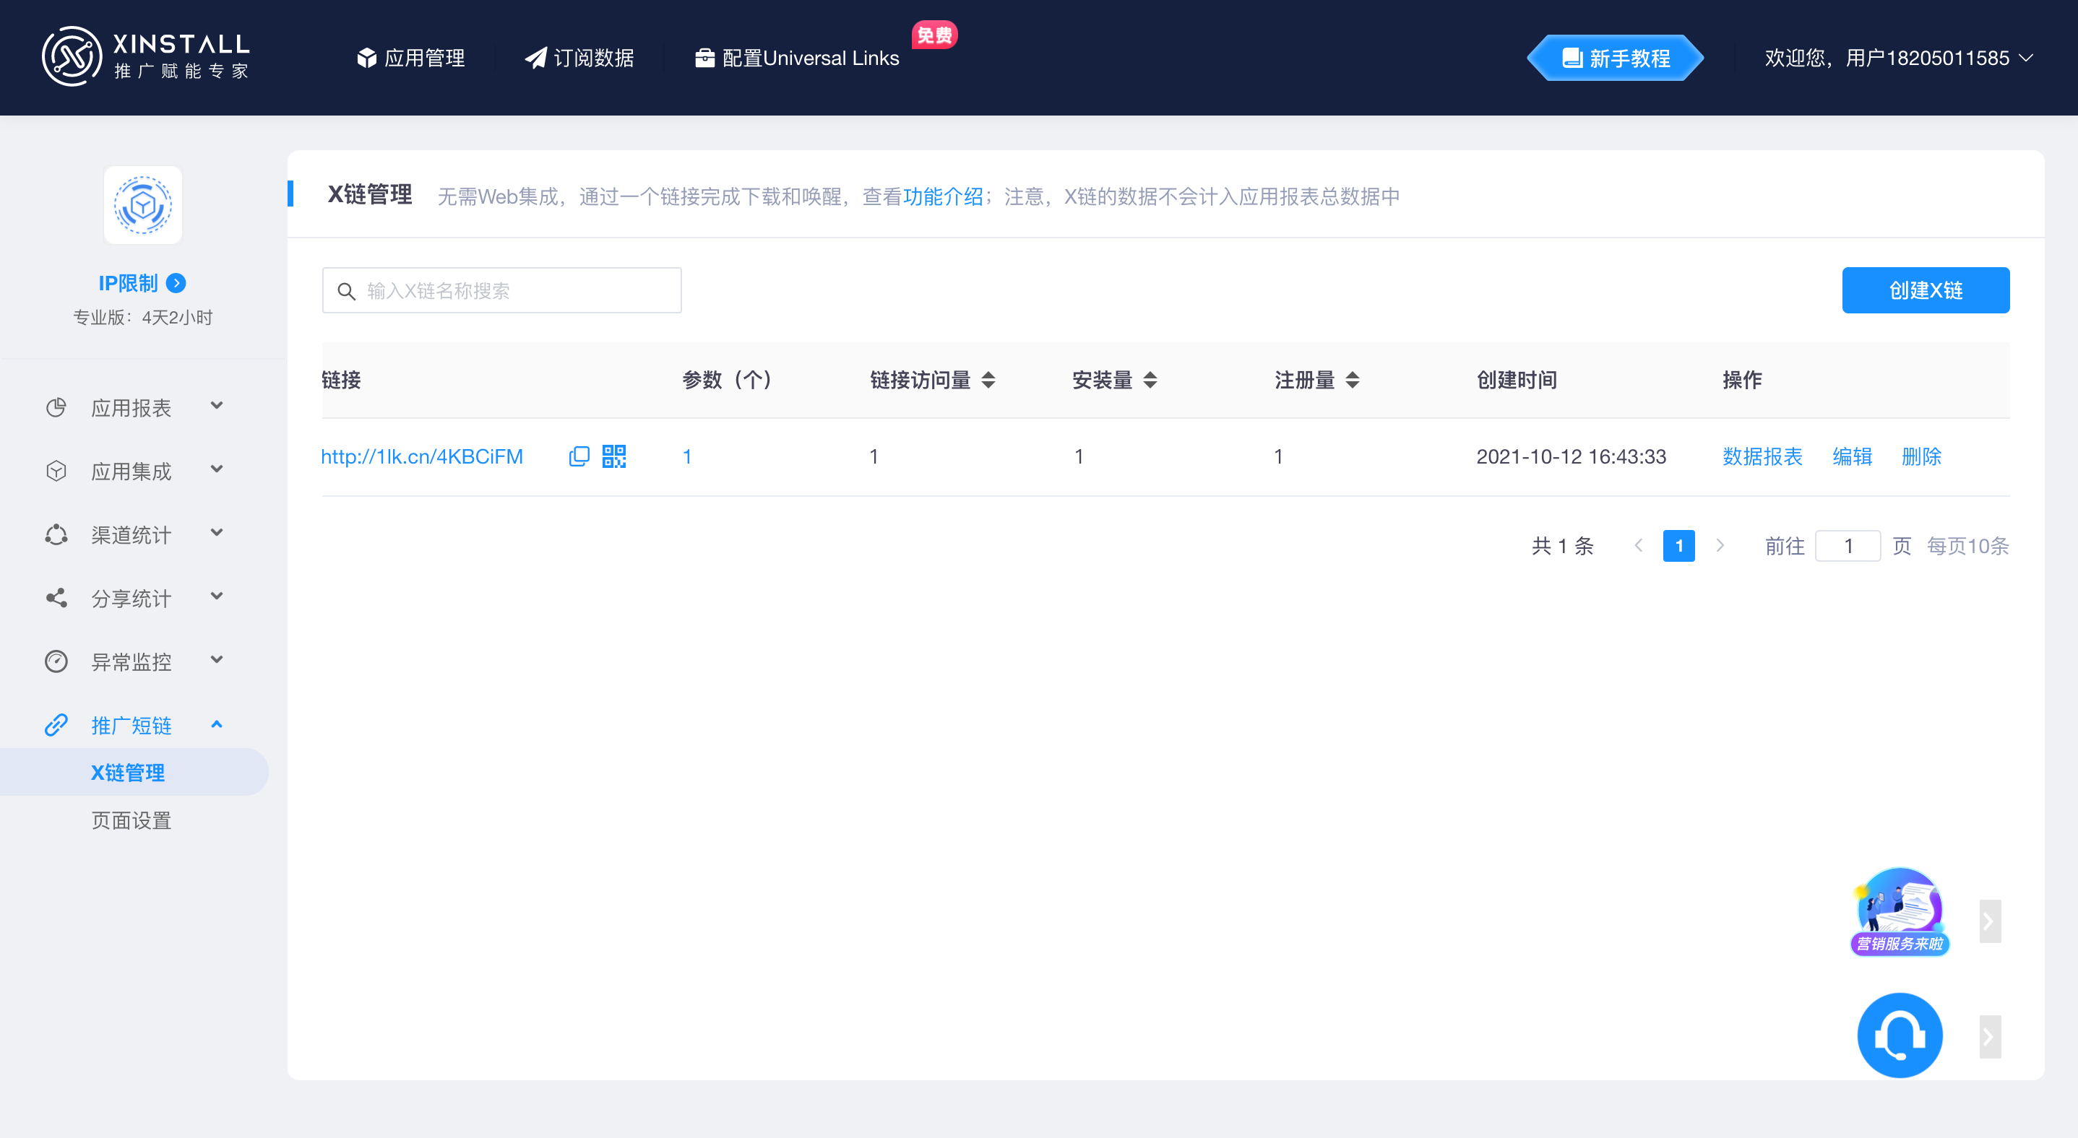This screenshot has width=2078, height=1138.
Task: Click the arrow icon beside IP限制
Action: point(176,283)
